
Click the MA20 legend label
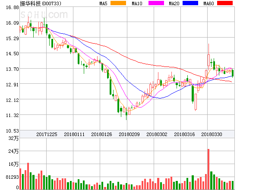pos(174,3)
